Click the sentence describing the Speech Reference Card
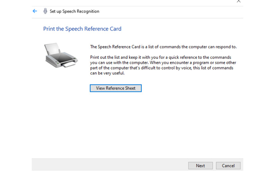Image resolution: width=275 pixels, height=172 pixels. [163, 47]
